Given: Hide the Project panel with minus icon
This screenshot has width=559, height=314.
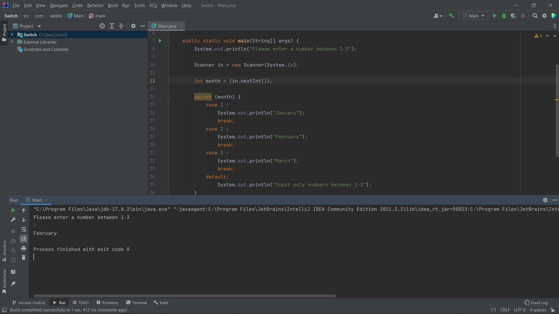Looking at the screenshot, I should tap(142, 26).
